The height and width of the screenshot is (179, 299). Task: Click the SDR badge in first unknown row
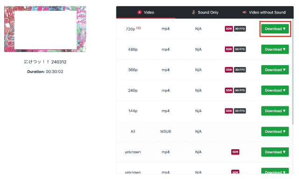click(235, 152)
